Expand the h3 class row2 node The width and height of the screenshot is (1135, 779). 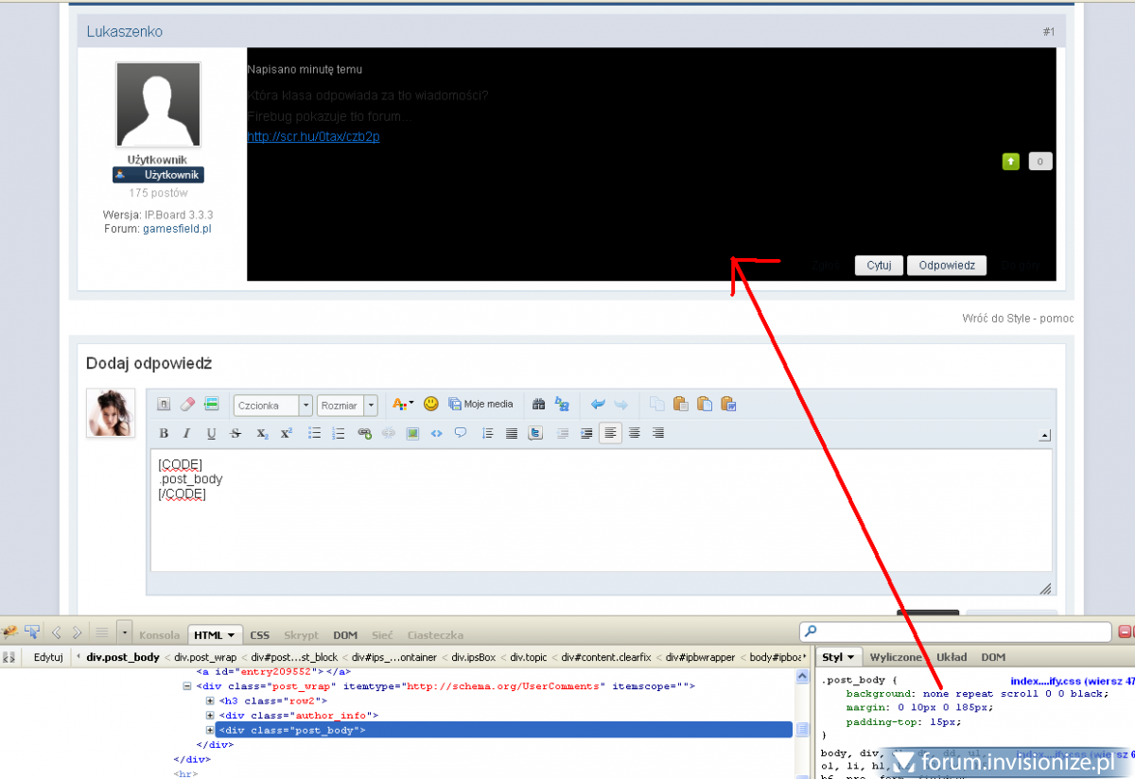tap(210, 701)
